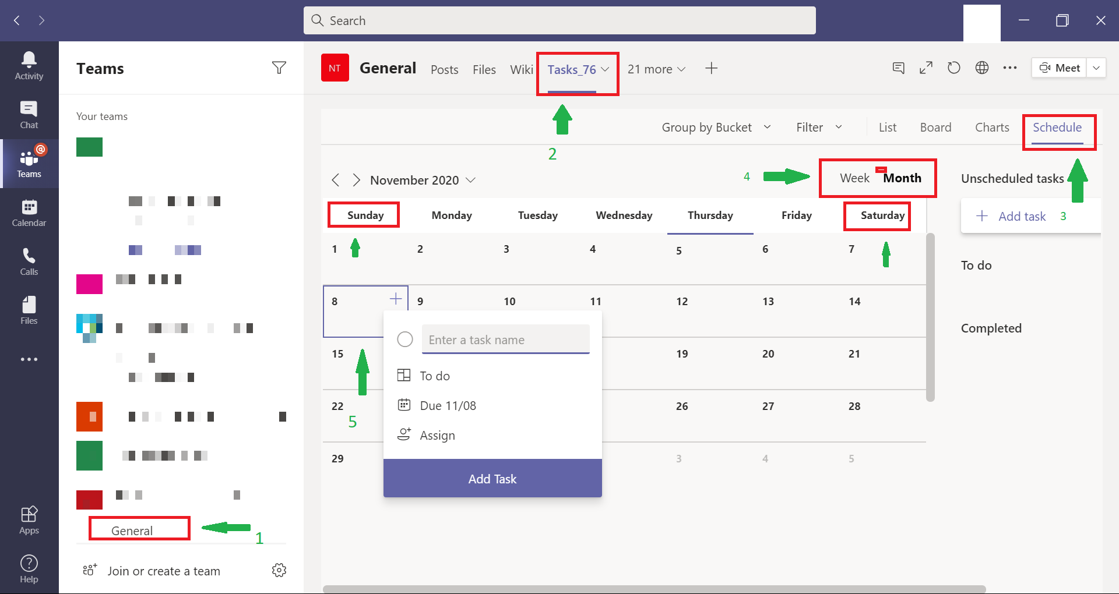Click the NT team avatar

click(x=335, y=68)
